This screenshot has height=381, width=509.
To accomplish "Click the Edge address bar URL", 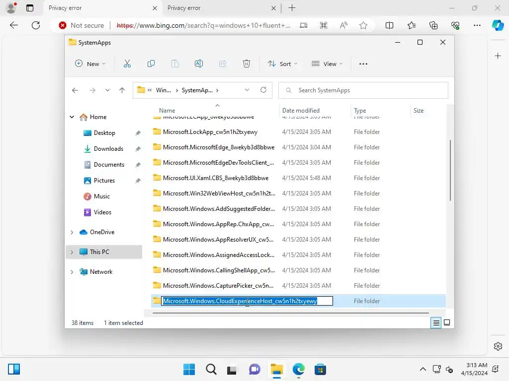I will [x=203, y=25].
